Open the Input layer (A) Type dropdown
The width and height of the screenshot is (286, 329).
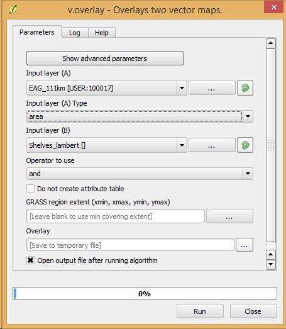click(x=248, y=116)
